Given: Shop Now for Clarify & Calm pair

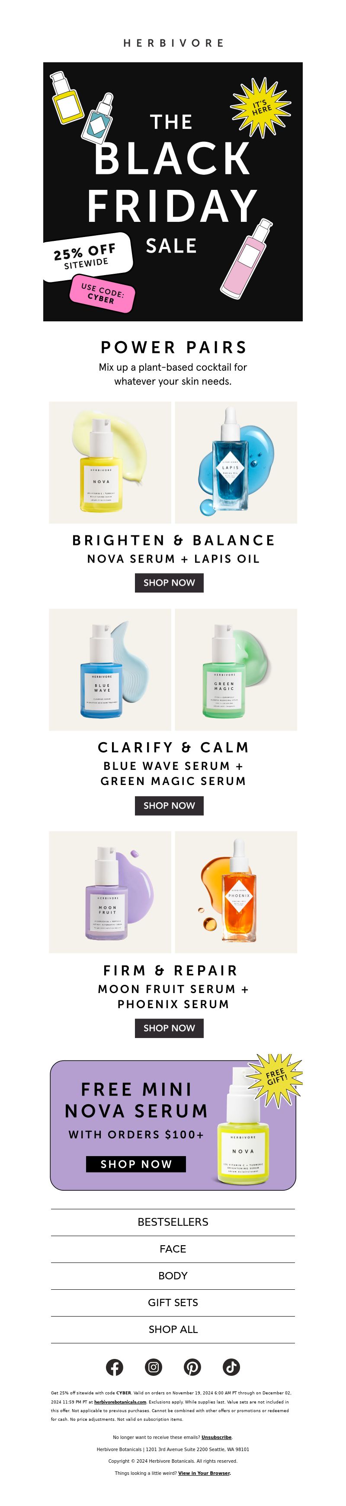Looking at the screenshot, I should tap(170, 805).
